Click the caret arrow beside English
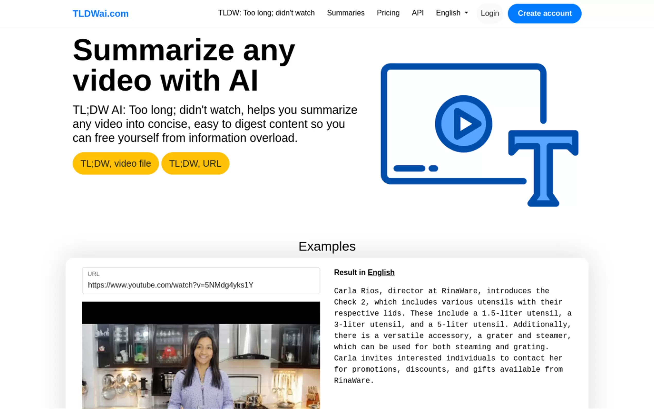Screen dimensions: 654x409 [x=466, y=13]
